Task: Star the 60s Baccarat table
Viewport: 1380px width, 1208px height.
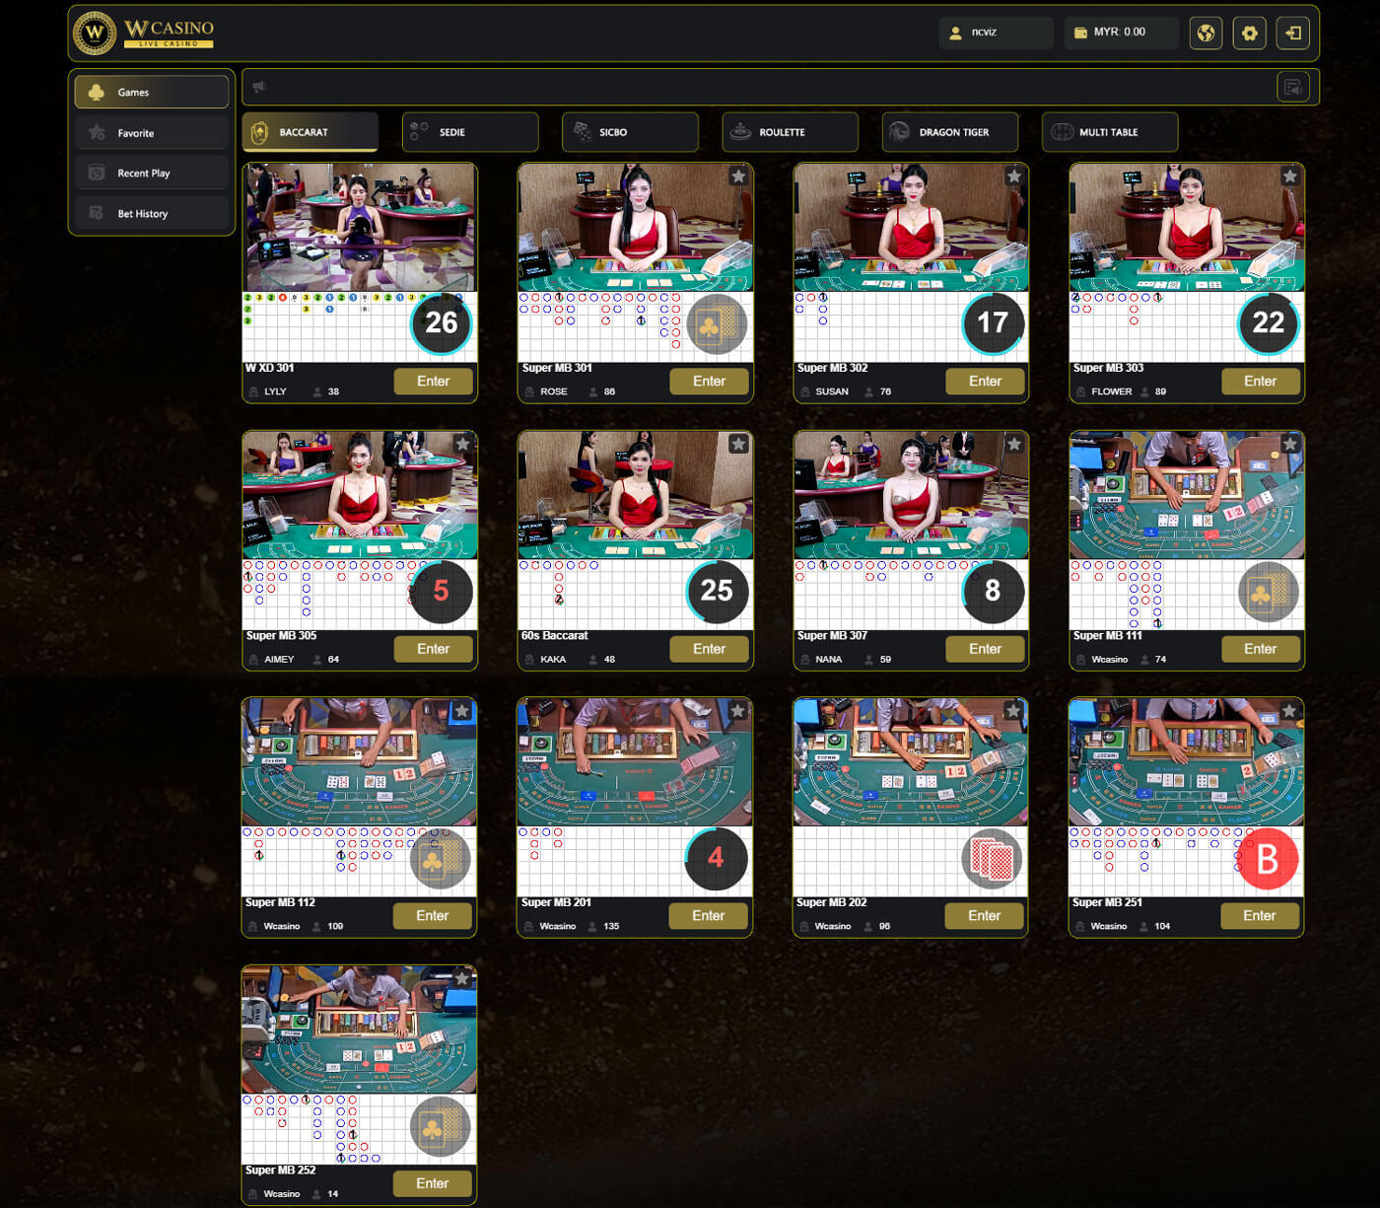Action: pos(737,445)
